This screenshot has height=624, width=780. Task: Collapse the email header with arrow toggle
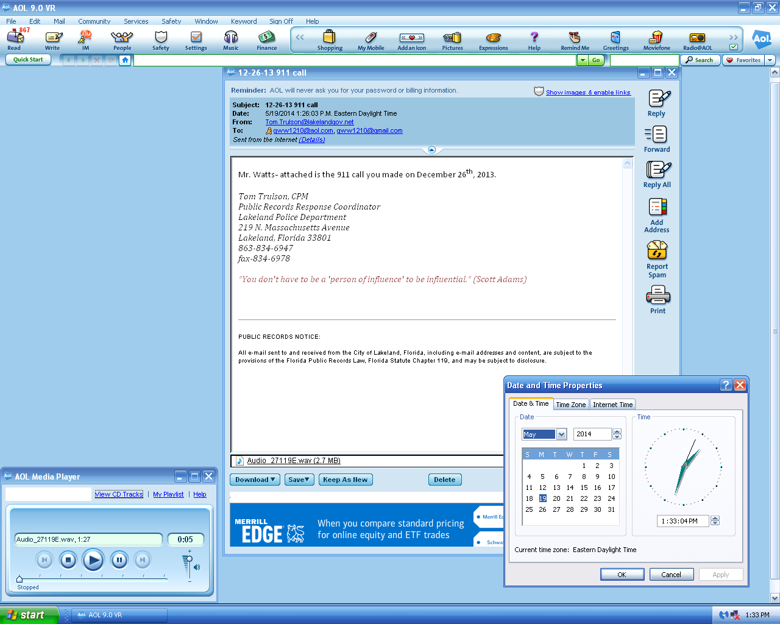pos(431,150)
